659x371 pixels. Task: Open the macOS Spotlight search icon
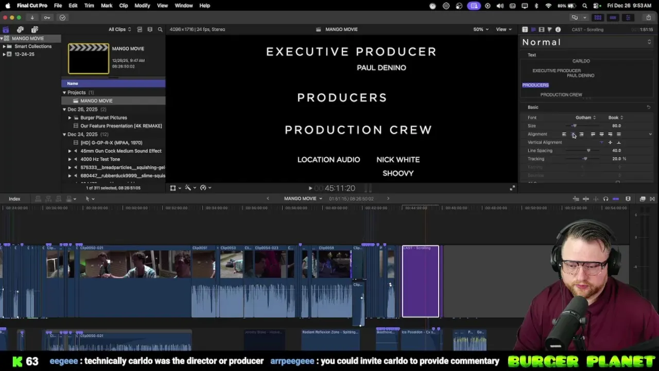click(585, 6)
